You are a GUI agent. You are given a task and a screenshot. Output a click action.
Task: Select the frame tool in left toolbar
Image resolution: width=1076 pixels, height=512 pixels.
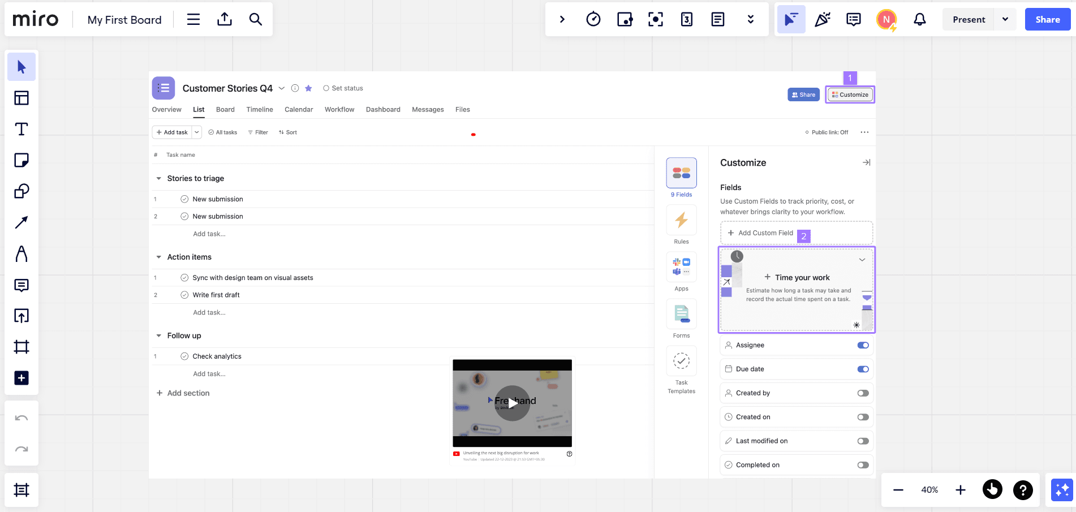tap(21, 347)
